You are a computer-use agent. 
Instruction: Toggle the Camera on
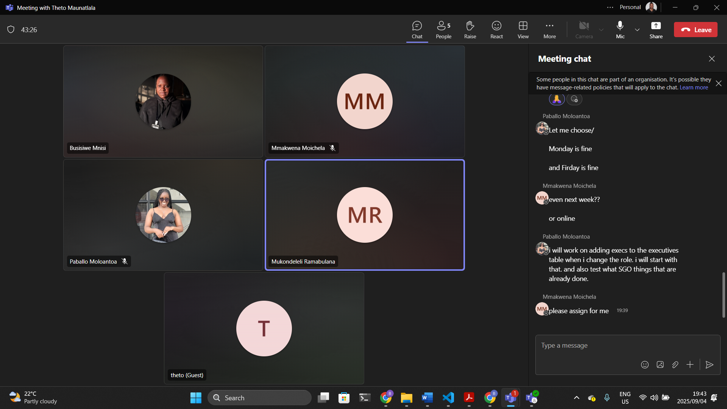pos(584,30)
